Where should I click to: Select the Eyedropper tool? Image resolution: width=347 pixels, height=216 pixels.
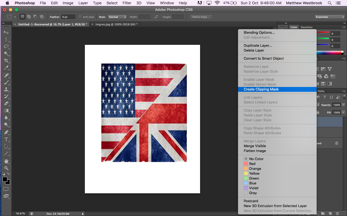(x=6, y=67)
